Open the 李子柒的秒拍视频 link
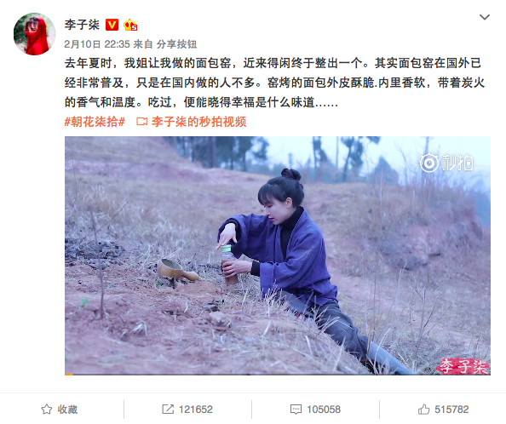The height and width of the screenshot is (424, 506). pyautogui.click(x=198, y=122)
